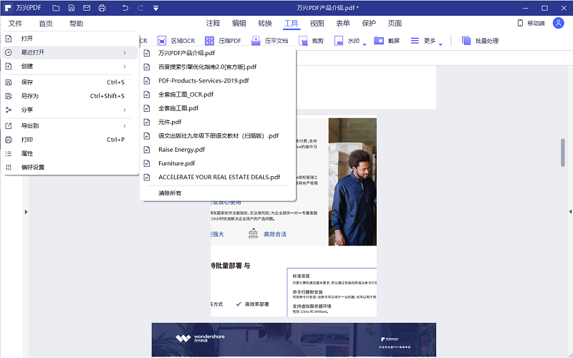Click the printer icon in title bar

(102, 8)
